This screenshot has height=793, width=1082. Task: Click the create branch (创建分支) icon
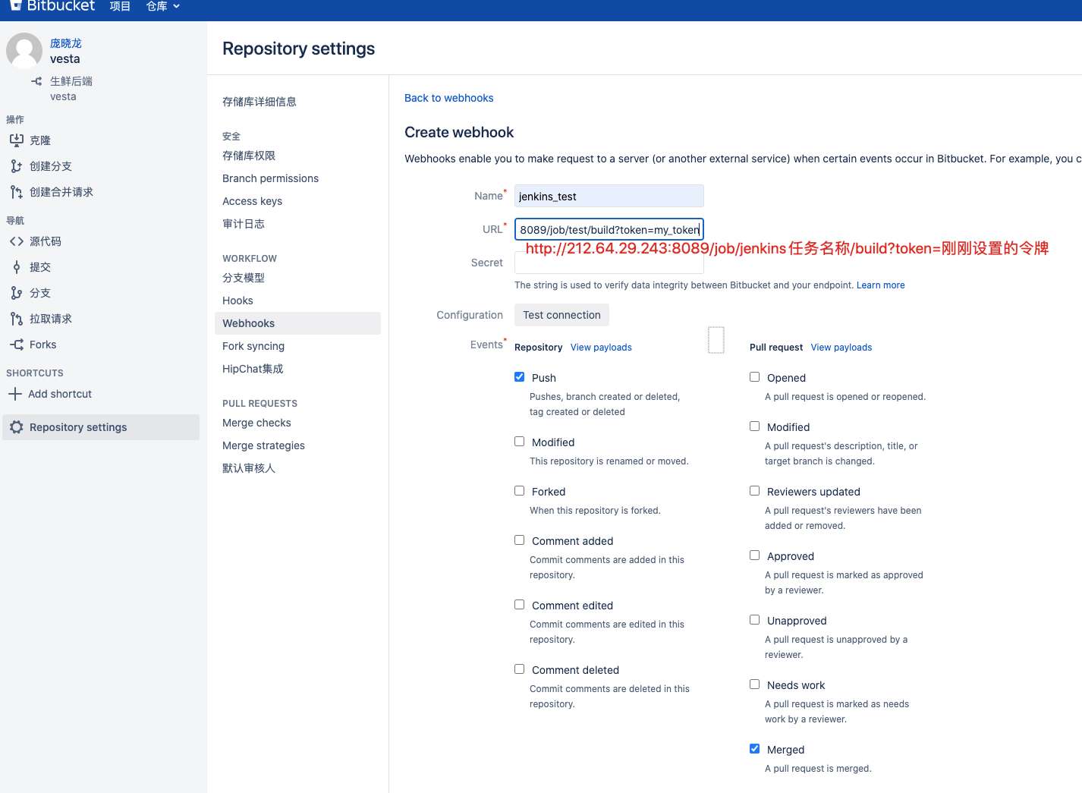17,166
